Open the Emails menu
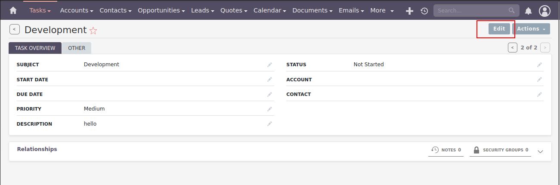Image resolution: width=560 pixels, height=185 pixels. 351,10
